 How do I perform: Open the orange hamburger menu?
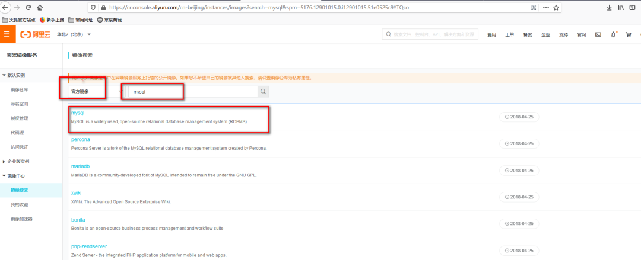7,34
